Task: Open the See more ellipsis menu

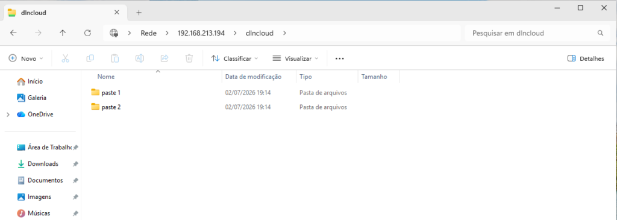Action: coord(340,58)
